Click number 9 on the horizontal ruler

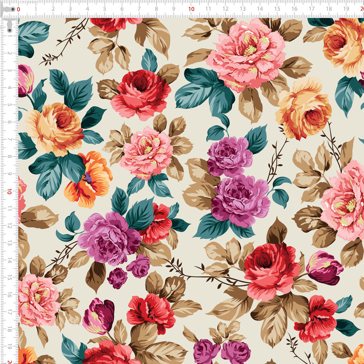pyautogui.click(x=174, y=9)
